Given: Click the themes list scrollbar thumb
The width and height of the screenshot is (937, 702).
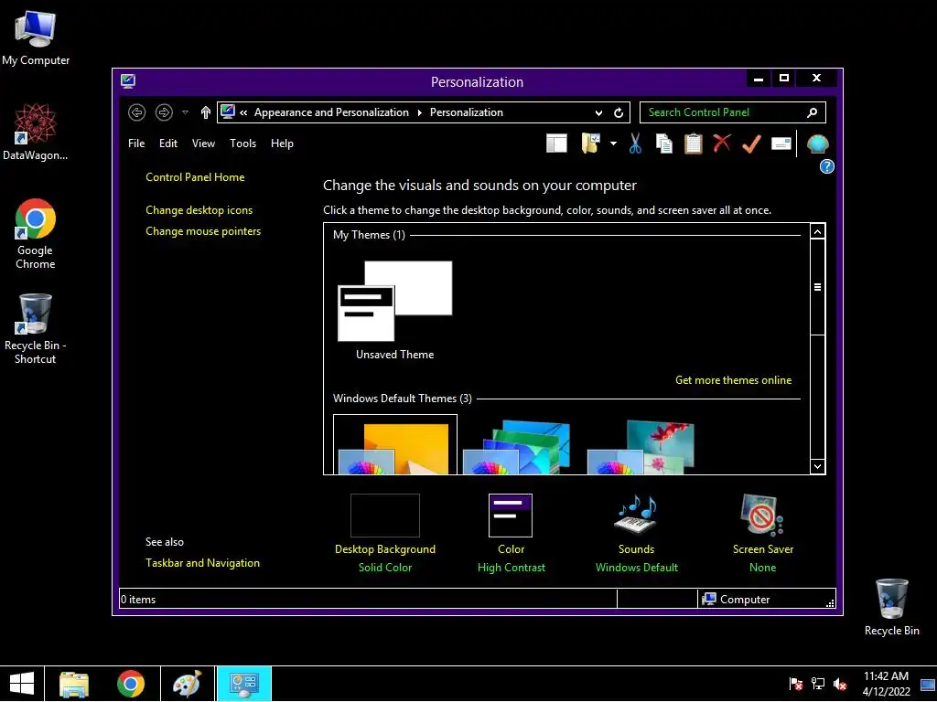Looking at the screenshot, I should click(817, 287).
